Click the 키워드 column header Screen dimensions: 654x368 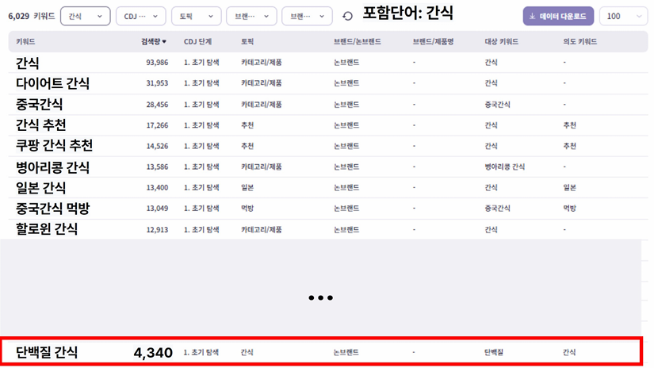(25, 41)
